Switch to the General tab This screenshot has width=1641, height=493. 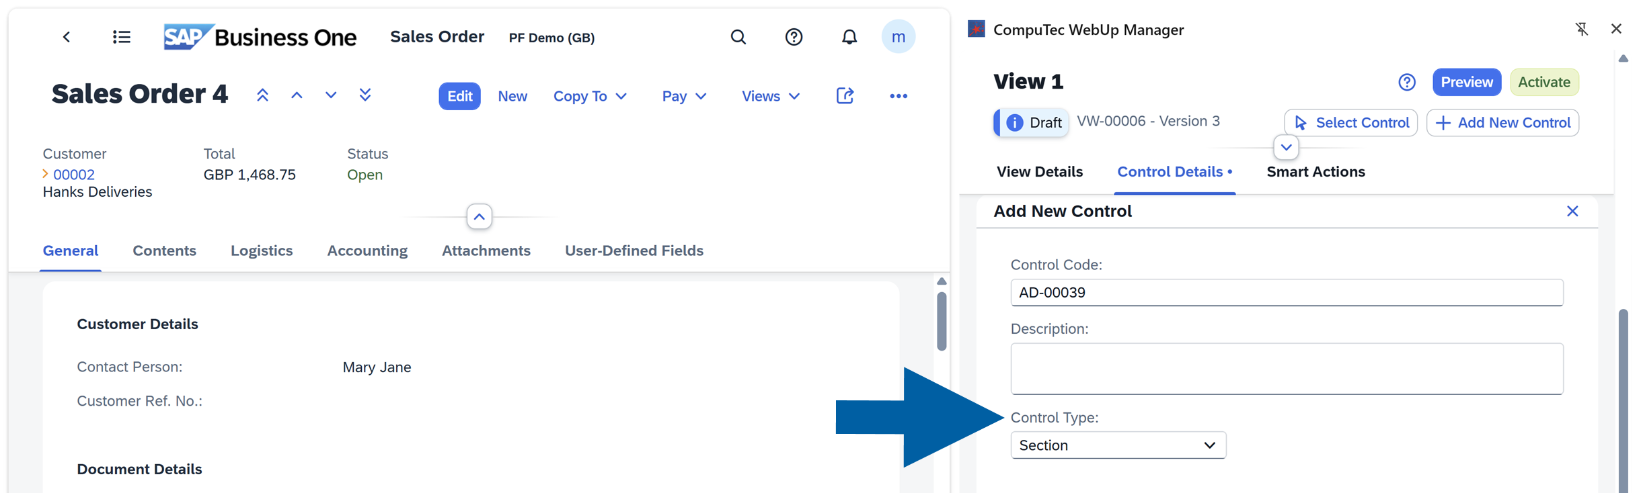[x=71, y=251]
